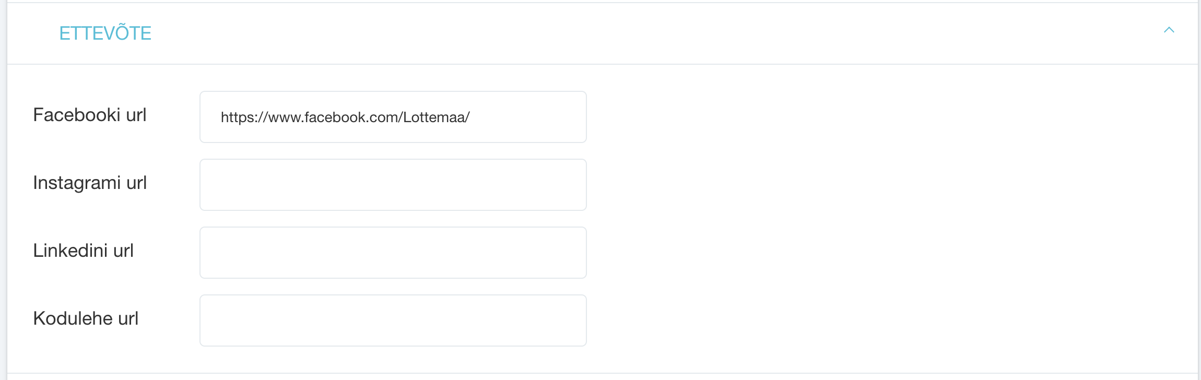The image size is (1201, 380).
Task: Select the Linkedini url text box
Action: [393, 253]
